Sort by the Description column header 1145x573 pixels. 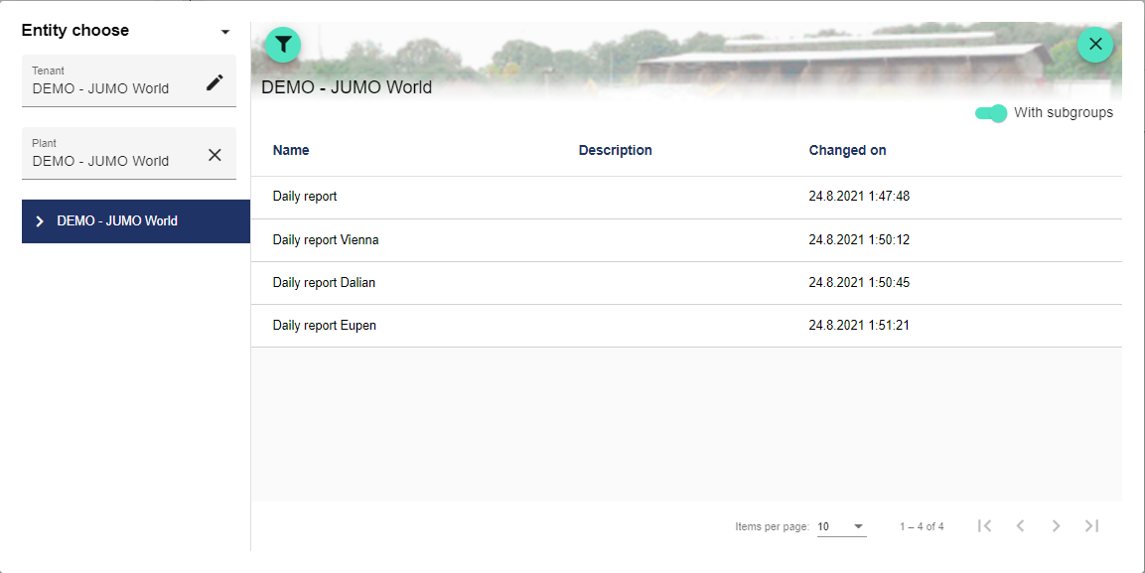click(615, 151)
